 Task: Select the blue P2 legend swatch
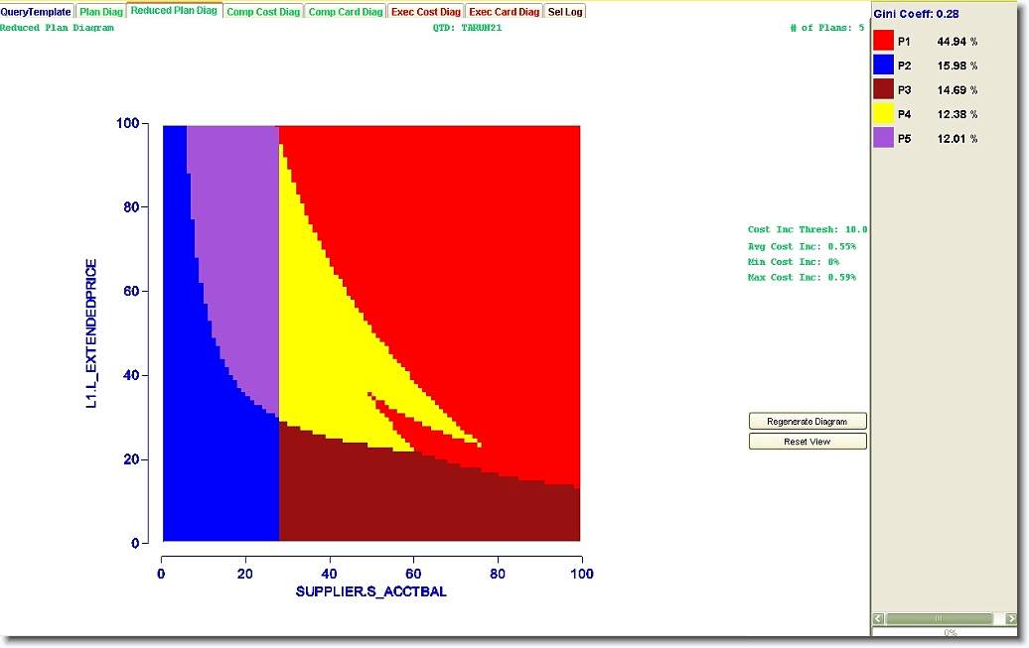(883, 65)
